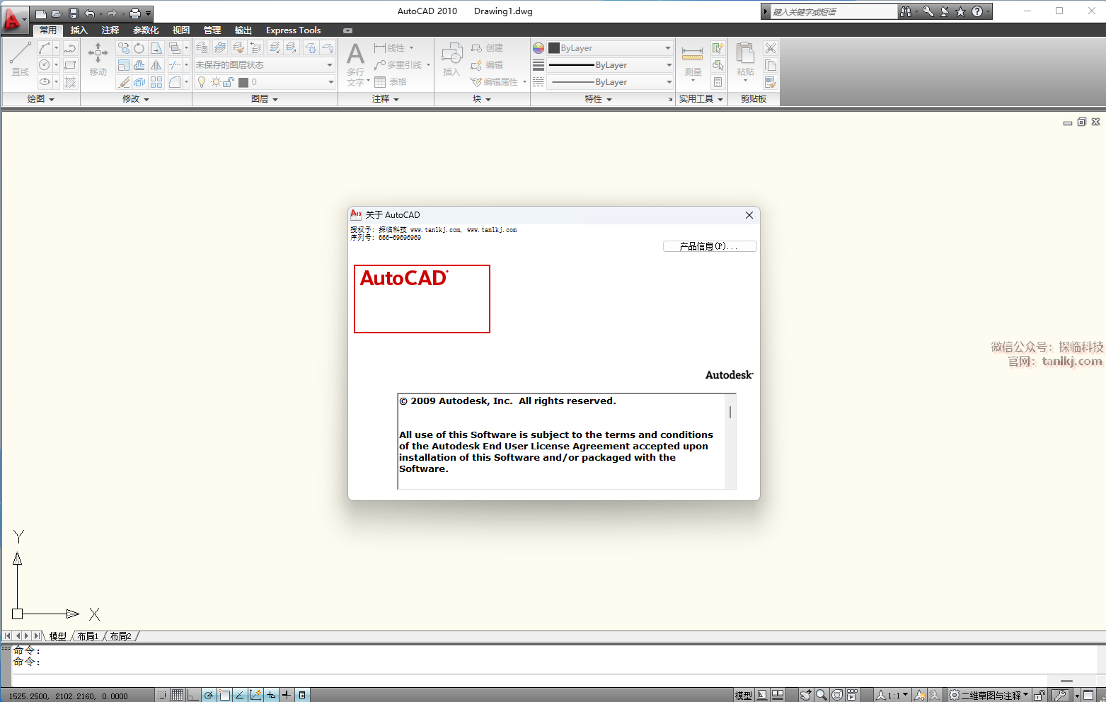Open Multiline Text (多行文字) tool
The height and width of the screenshot is (702, 1106).
tap(356, 64)
